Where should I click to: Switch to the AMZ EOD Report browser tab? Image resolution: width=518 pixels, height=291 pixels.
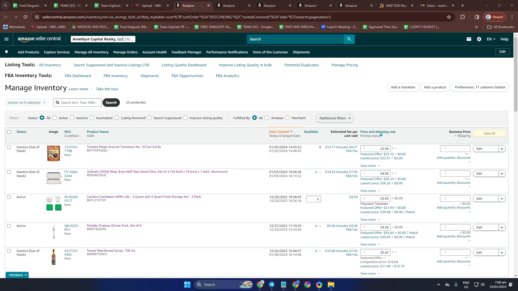click(x=396, y=5)
